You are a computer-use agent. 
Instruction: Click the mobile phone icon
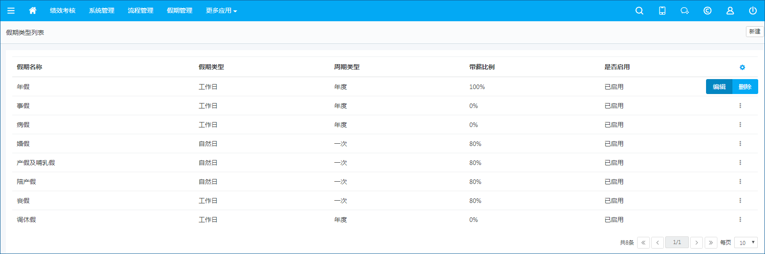coord(662,11)
